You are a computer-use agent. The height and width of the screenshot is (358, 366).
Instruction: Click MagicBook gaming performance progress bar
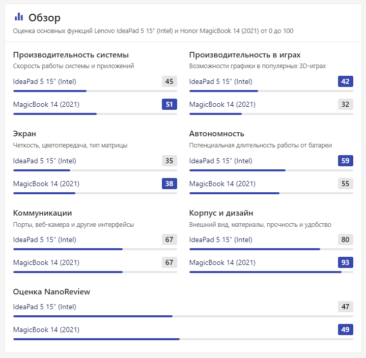pyautogui.click(x=271, y=114)
